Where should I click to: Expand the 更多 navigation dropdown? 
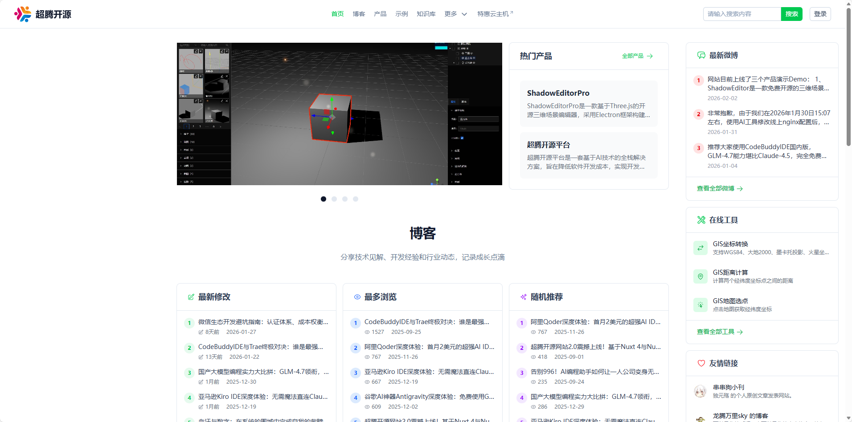tap(455, 14)
